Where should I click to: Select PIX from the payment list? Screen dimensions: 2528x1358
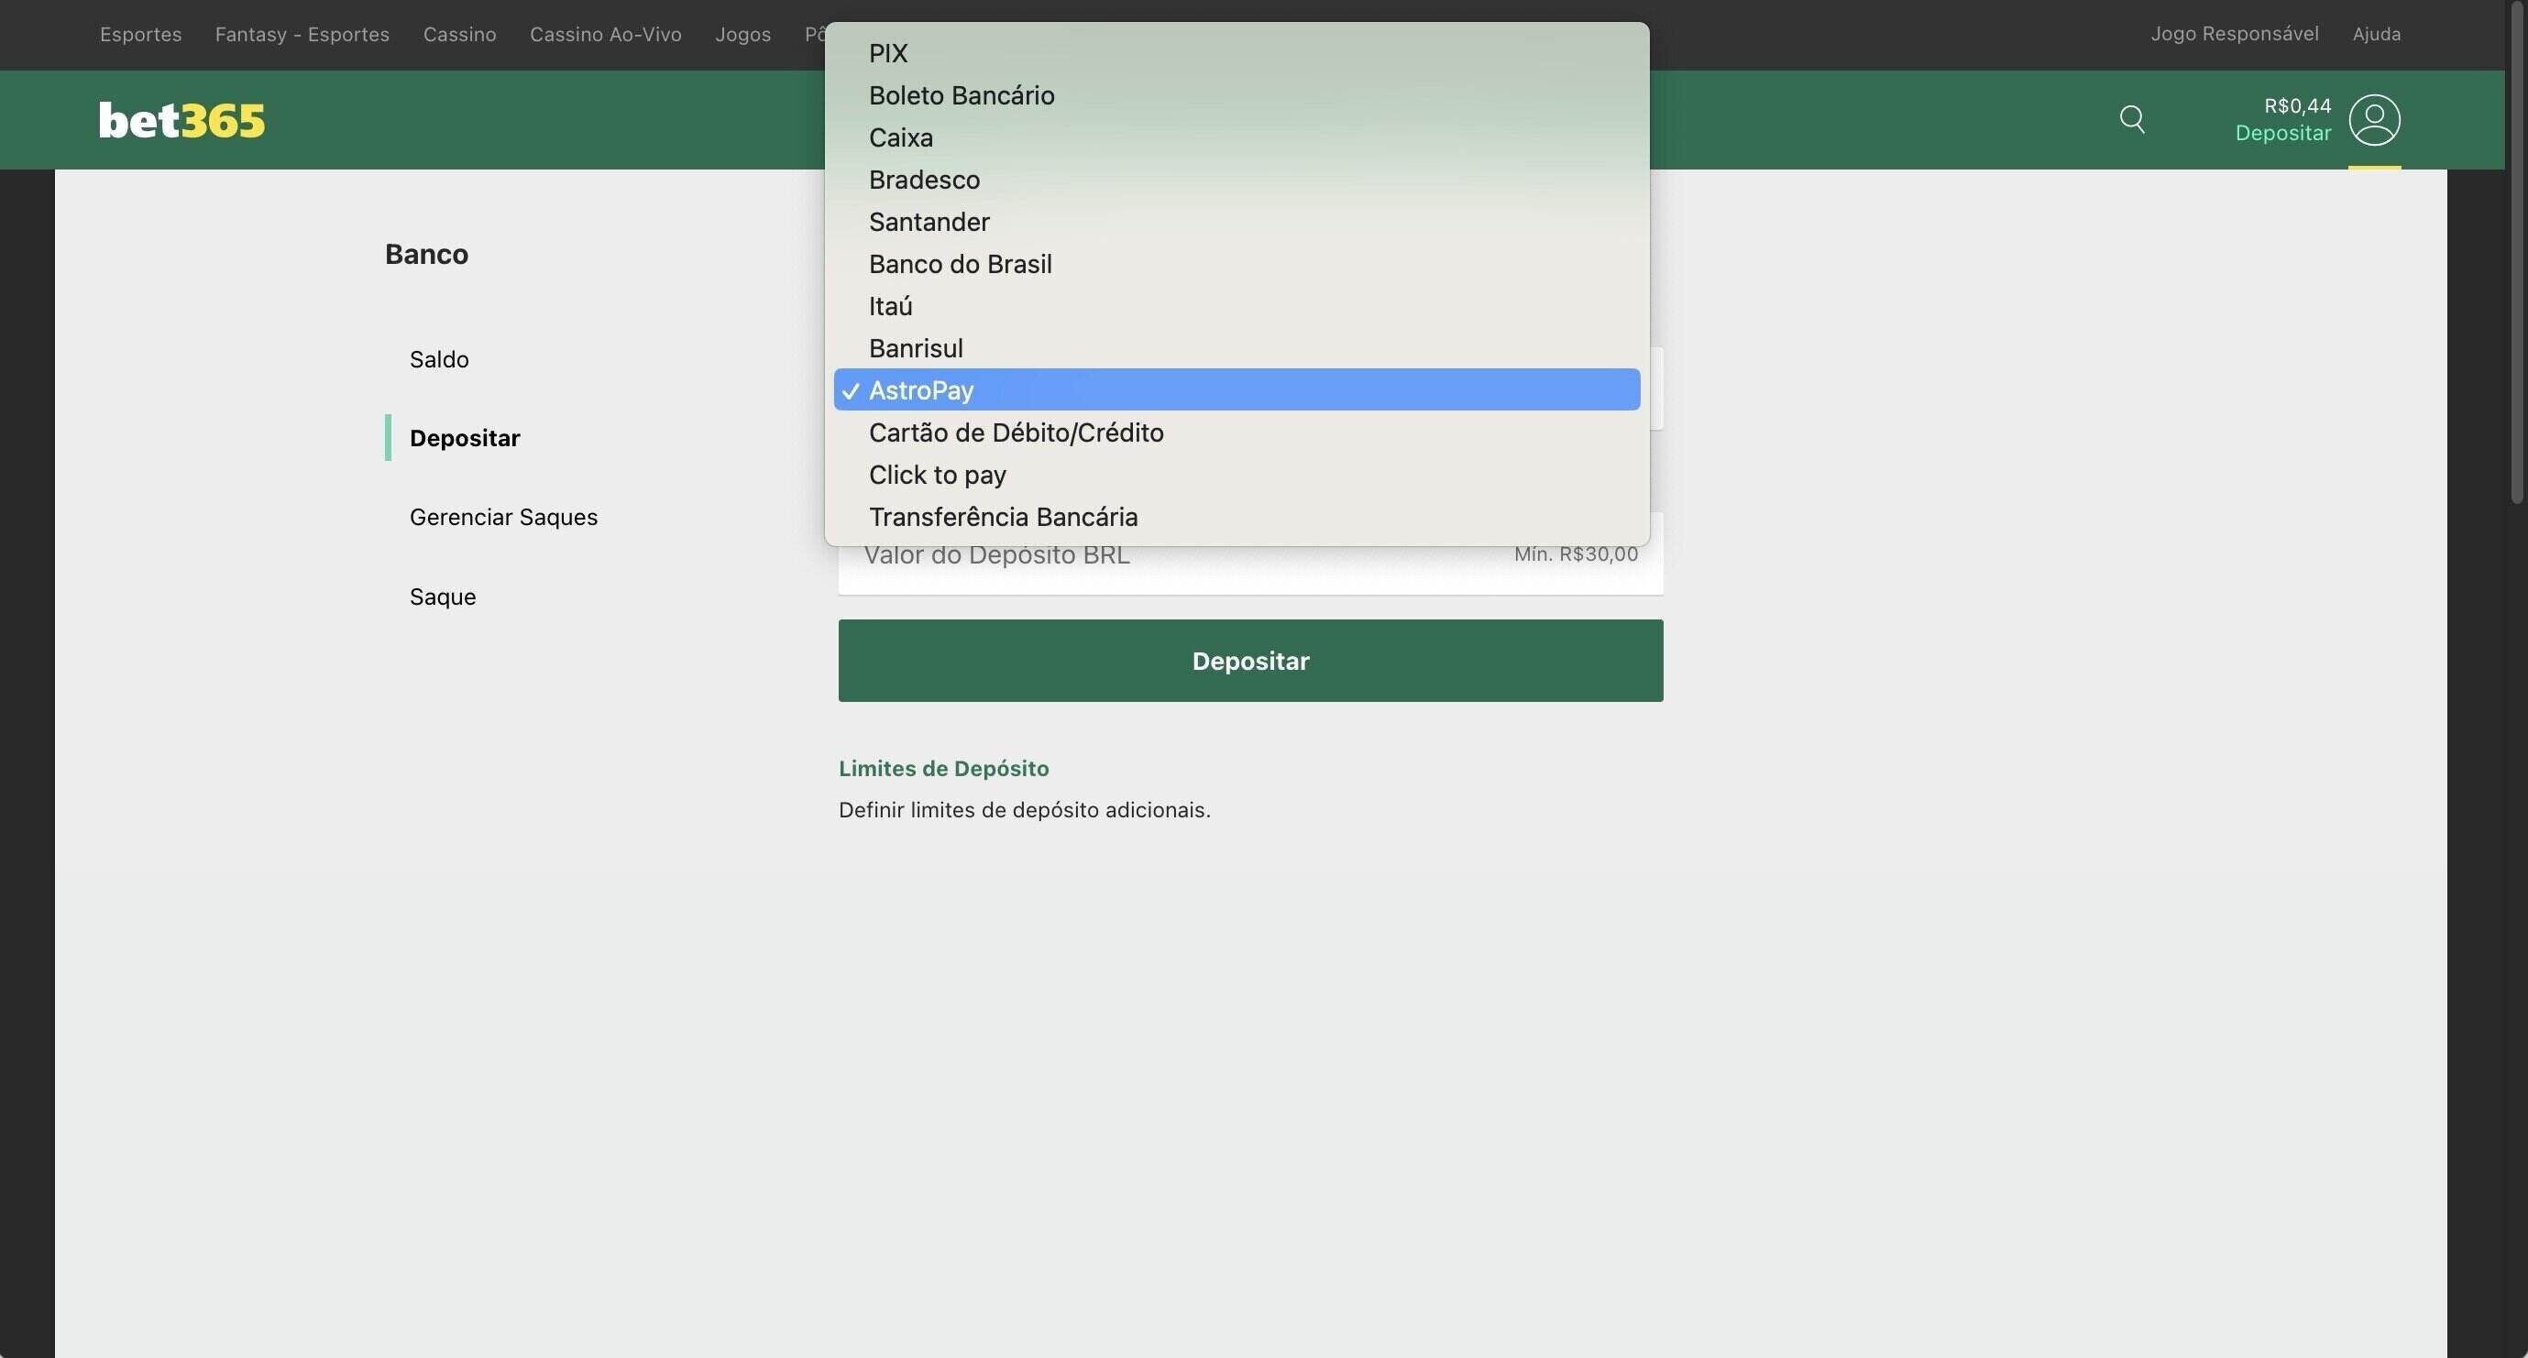(x=1237, y=53)
